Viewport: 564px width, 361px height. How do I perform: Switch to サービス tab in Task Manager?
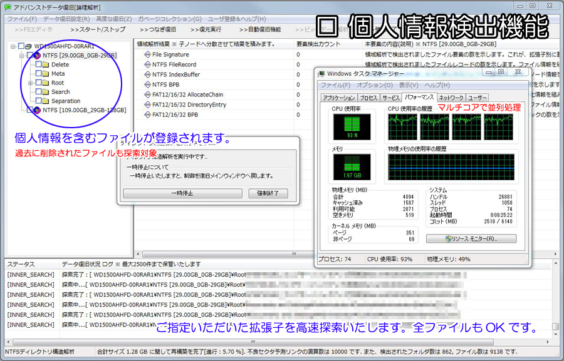pos(390,98)
